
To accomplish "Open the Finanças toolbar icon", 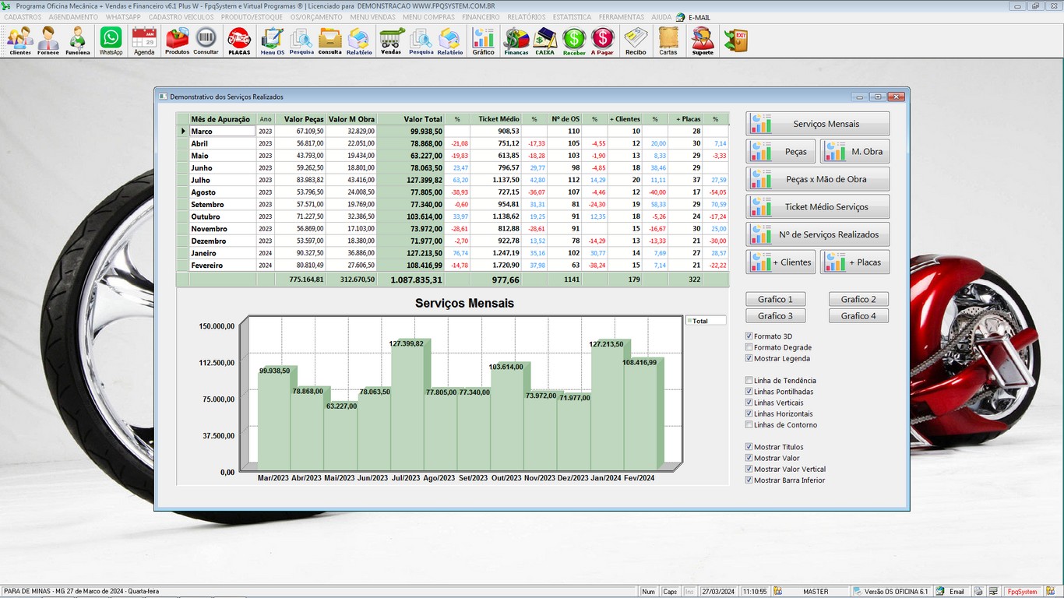I will point(516,40).
